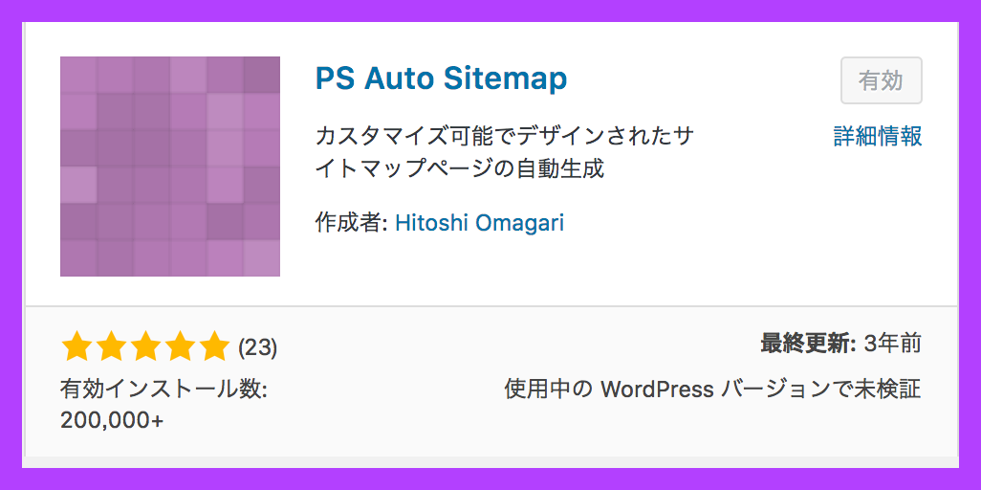Open the 詳細情報 details link
The image size is (981, 490).
tap(878, 136)
